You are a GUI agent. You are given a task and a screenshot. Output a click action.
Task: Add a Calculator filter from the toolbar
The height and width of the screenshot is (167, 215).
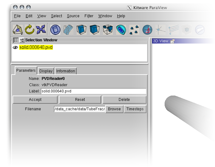point(55,30)
